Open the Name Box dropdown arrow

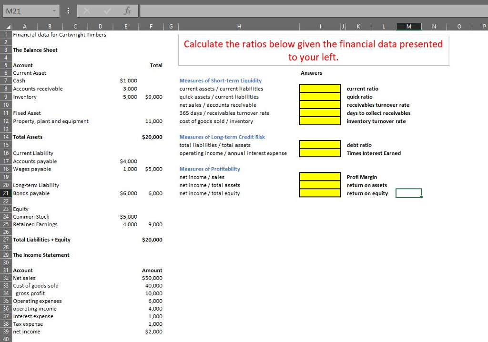pyautogui.click(x=54, y=10)
